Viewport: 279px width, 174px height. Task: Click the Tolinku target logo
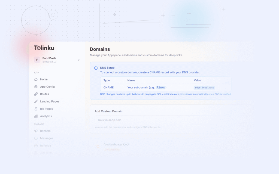point(38,48)
